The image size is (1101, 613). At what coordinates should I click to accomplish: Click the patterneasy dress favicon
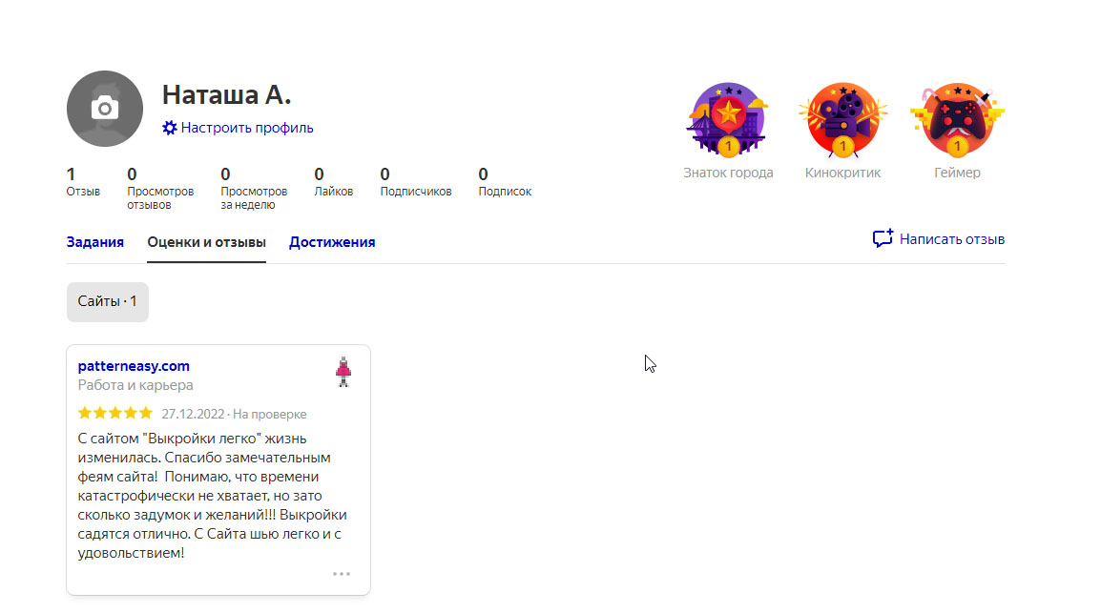pyautogui.click(x=344, y=372)
